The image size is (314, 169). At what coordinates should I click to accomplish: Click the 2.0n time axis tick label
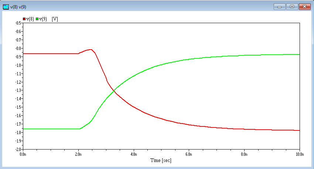click(78, 154)
